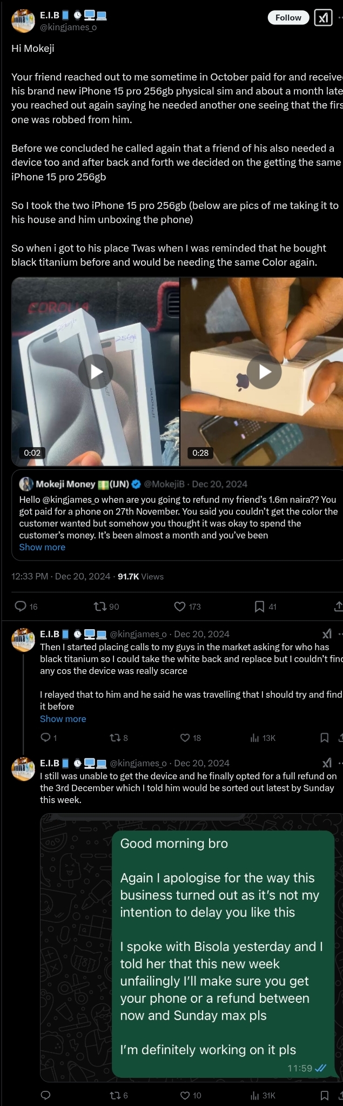This screenshot has height=1106, width=343.
Task: Reply to the main post
Action: (21, 606)
